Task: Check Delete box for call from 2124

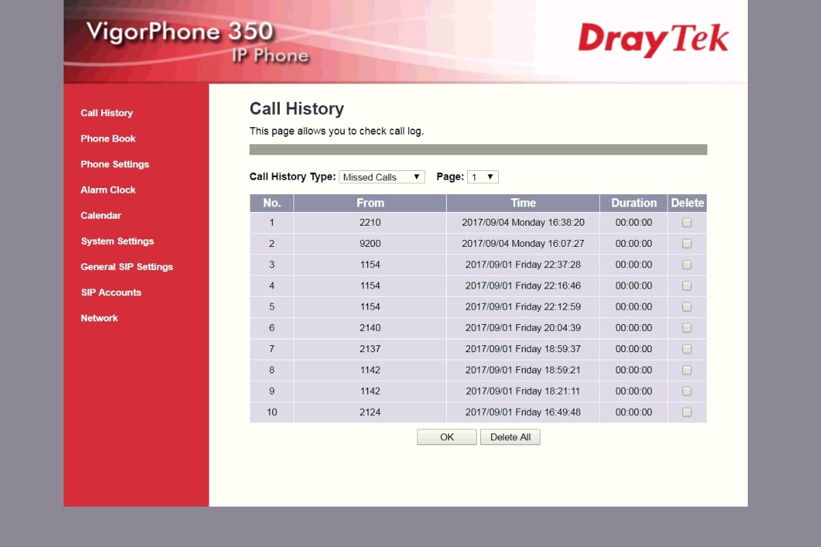Action: 687,412
